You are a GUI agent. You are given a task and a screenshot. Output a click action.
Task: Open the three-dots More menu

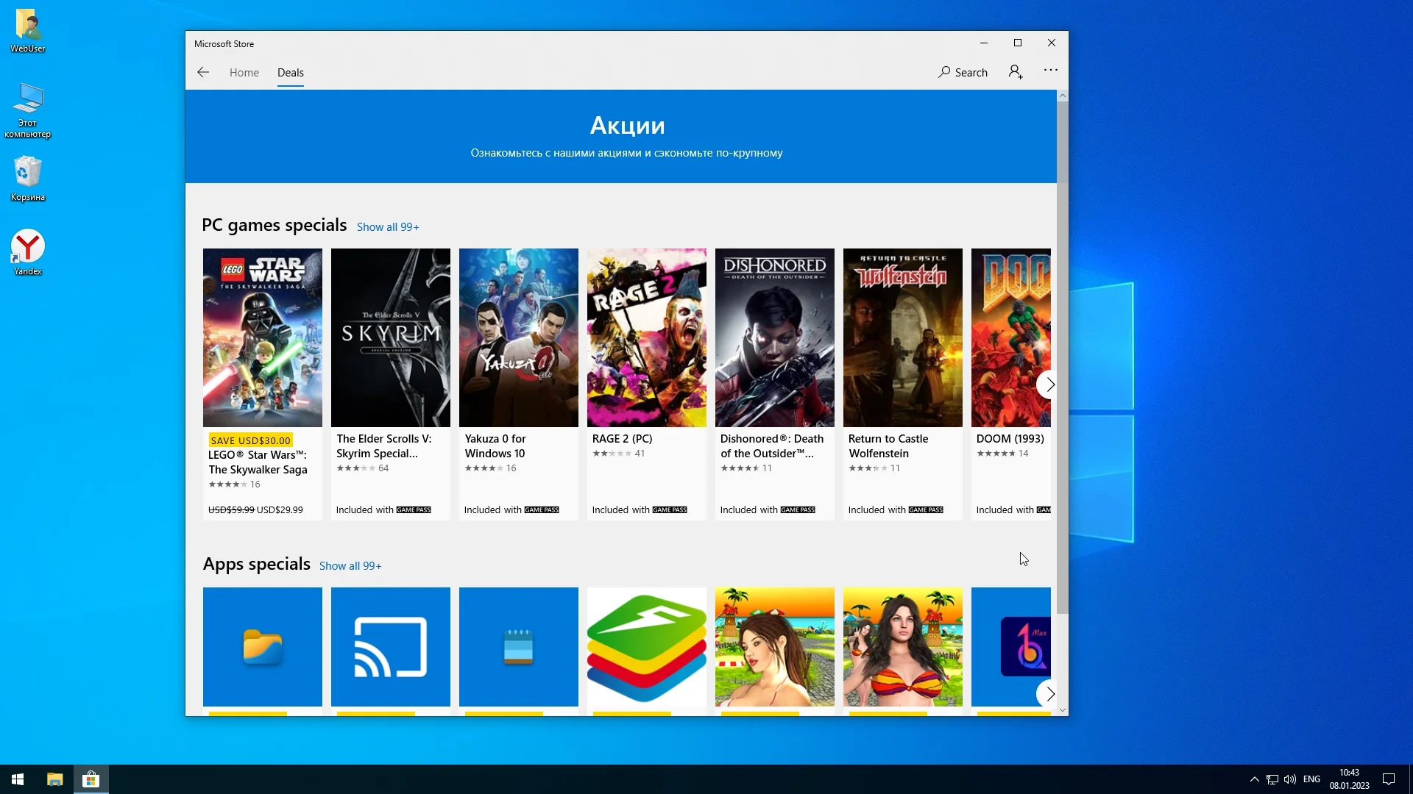click(1050, 71)
